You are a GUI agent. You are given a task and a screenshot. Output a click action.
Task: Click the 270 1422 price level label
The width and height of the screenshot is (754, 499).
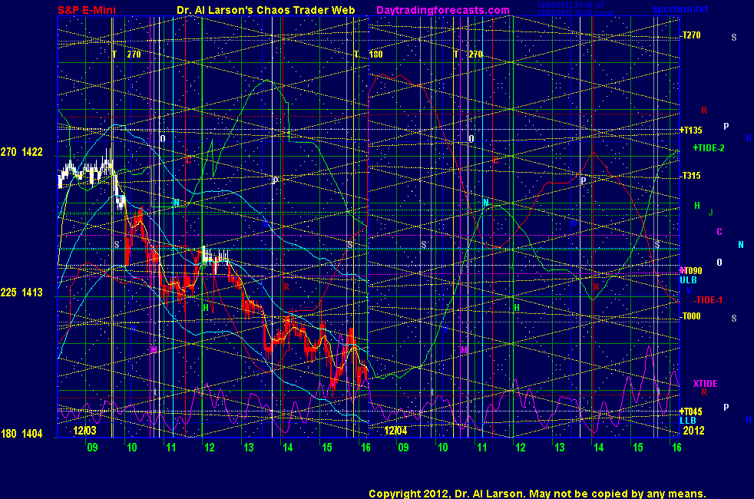tap(21, 152)
